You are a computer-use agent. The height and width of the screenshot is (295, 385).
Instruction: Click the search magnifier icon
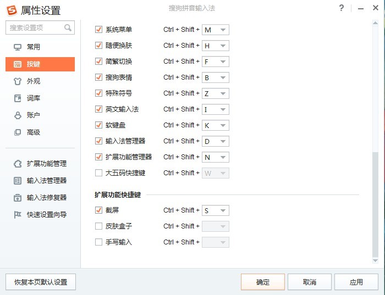point(68,27)
